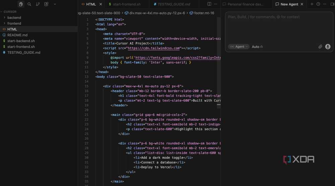
Task: Attach a file with paperclip icon
Action: tap(320, 46)
